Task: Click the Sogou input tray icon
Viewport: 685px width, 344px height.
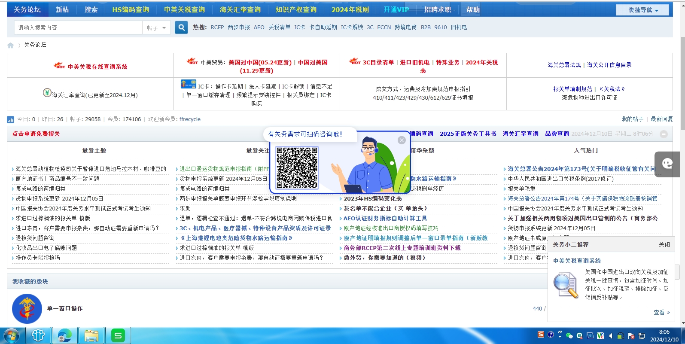Action: [541, 335]
